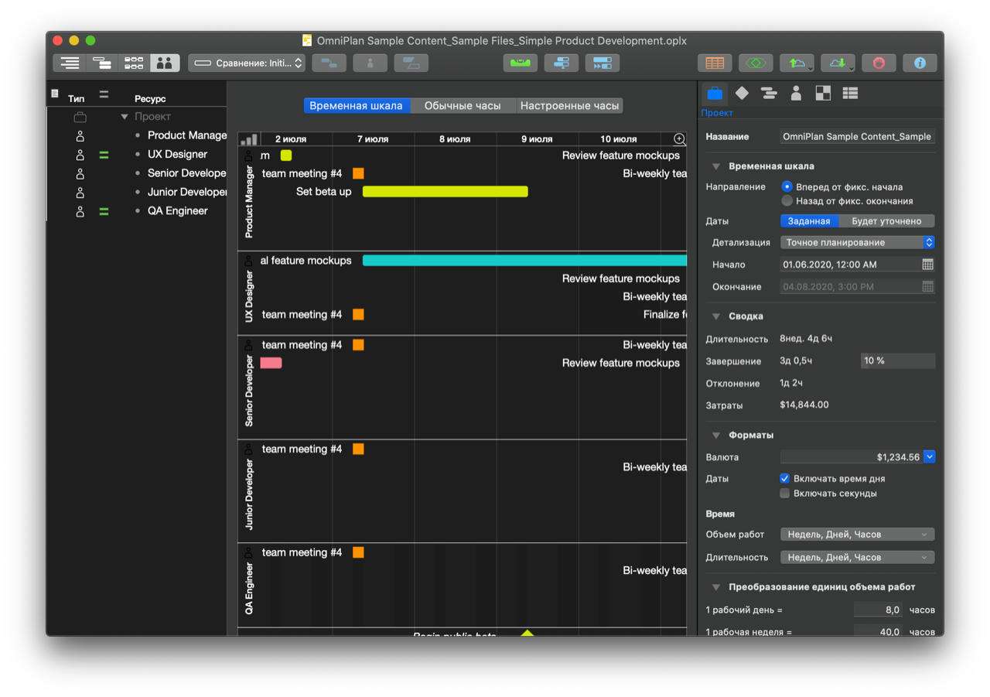Collapse Преобразование единиц объема работ section

pos(716,587)
